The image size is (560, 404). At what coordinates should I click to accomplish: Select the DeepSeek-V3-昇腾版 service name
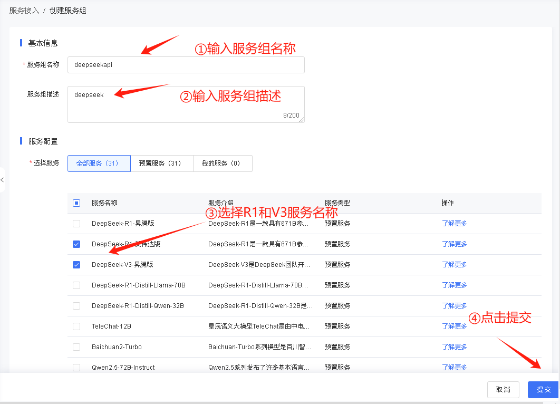122,265
